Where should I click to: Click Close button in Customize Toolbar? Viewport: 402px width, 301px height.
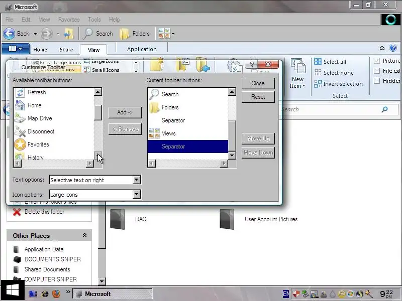258,83
